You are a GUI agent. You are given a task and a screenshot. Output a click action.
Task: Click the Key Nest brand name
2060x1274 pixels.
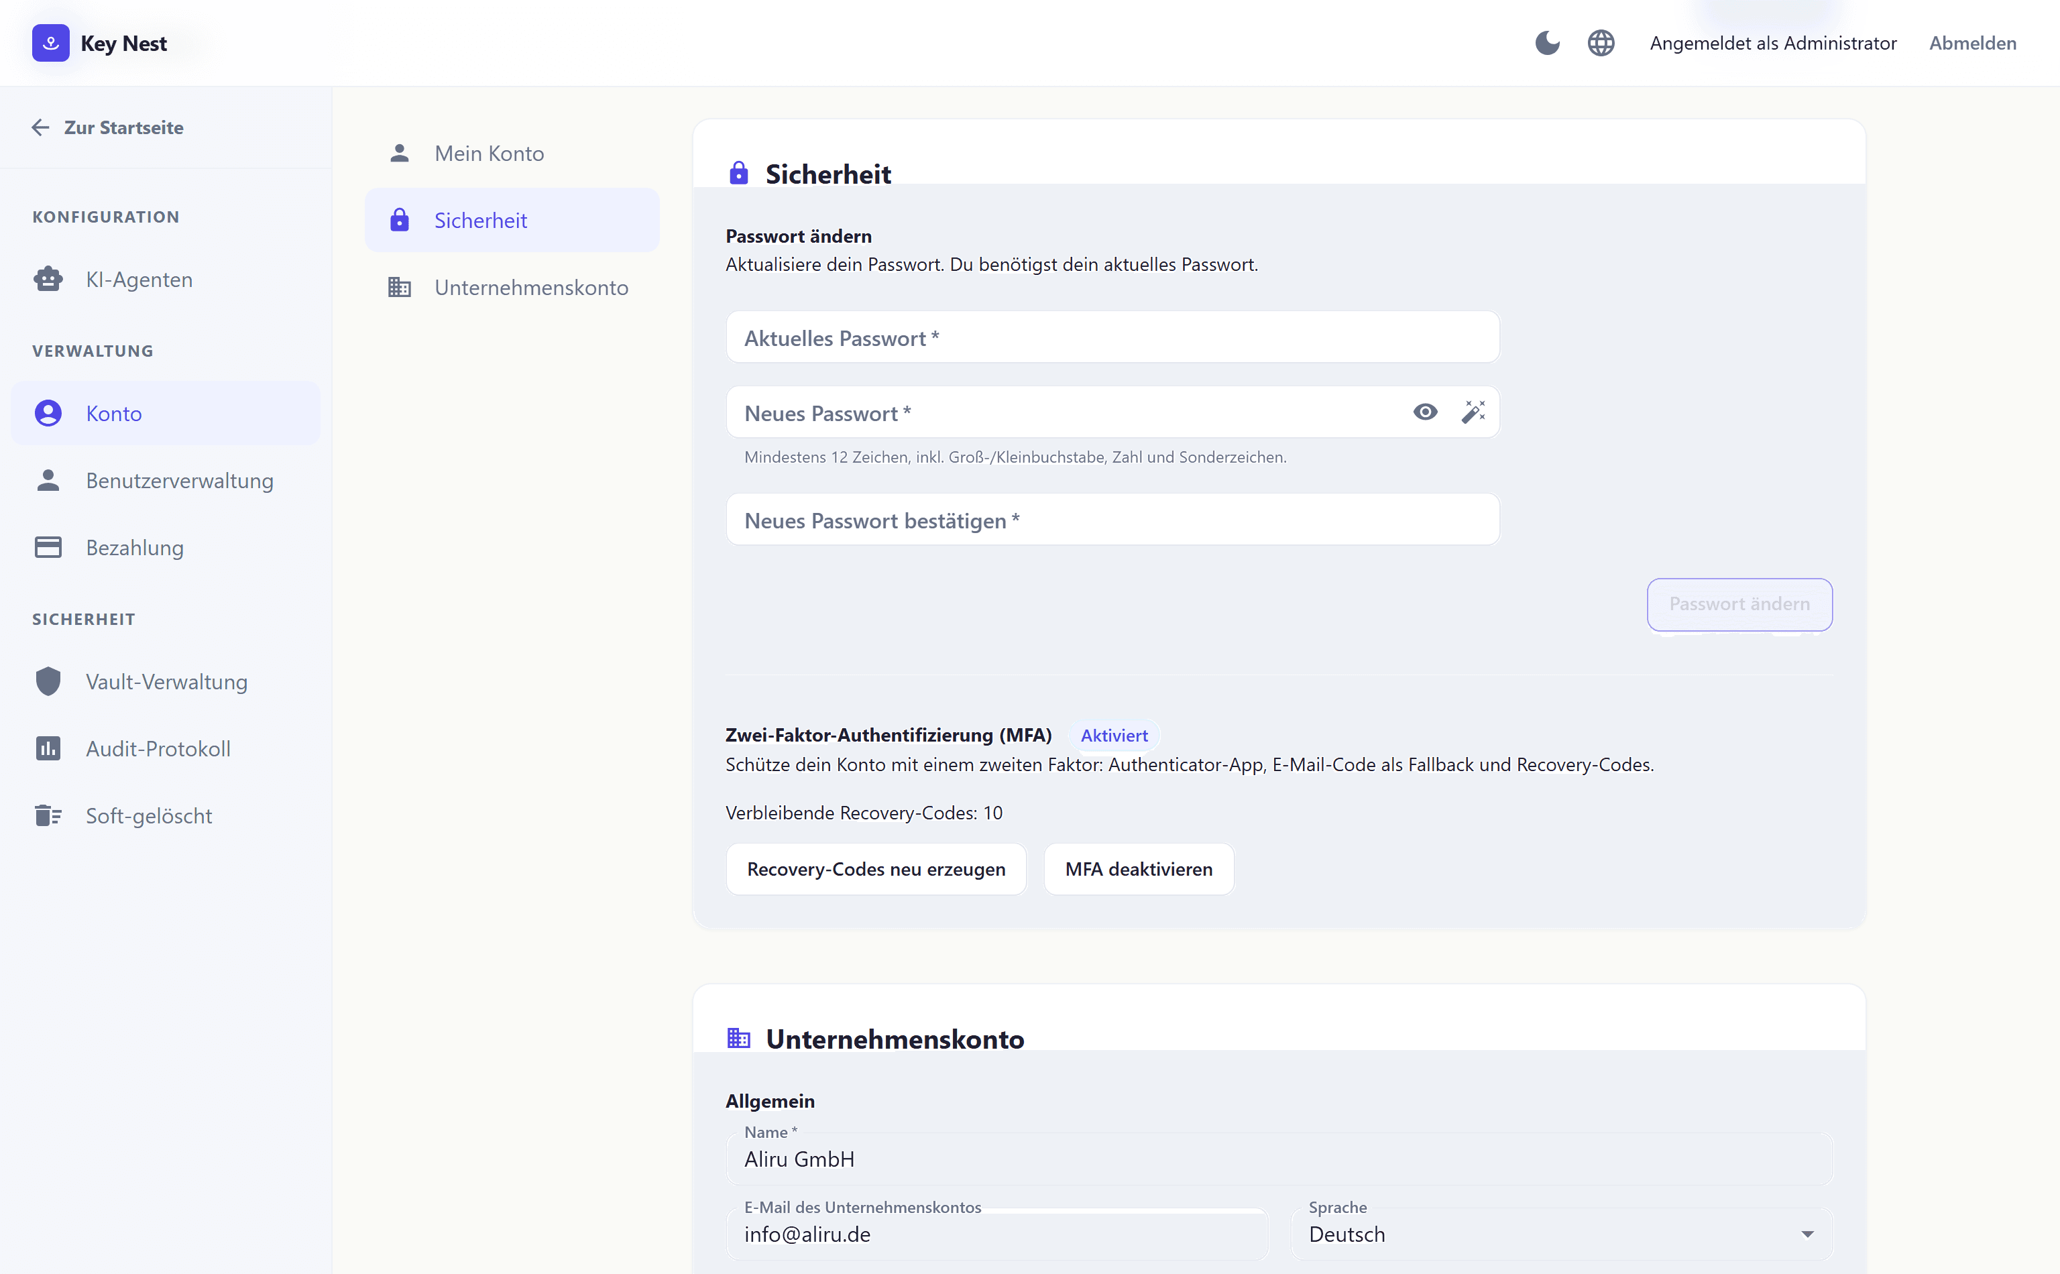tap(124, 43)
